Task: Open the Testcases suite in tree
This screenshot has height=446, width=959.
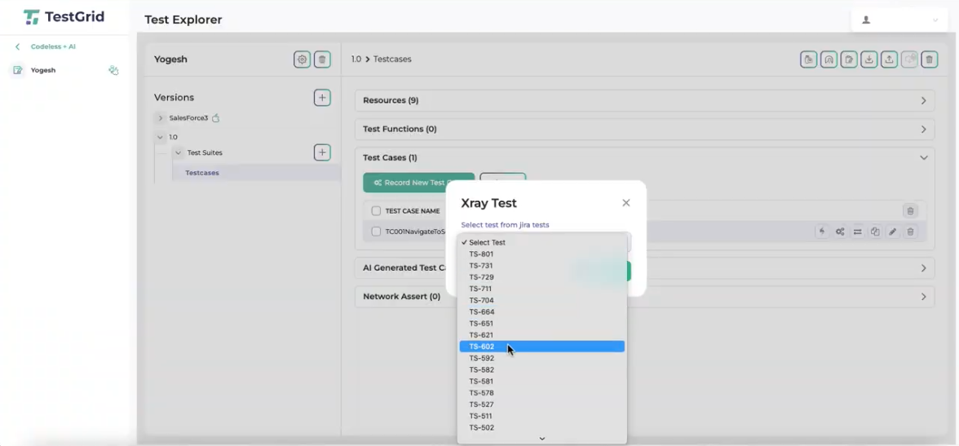Action: 202,173
